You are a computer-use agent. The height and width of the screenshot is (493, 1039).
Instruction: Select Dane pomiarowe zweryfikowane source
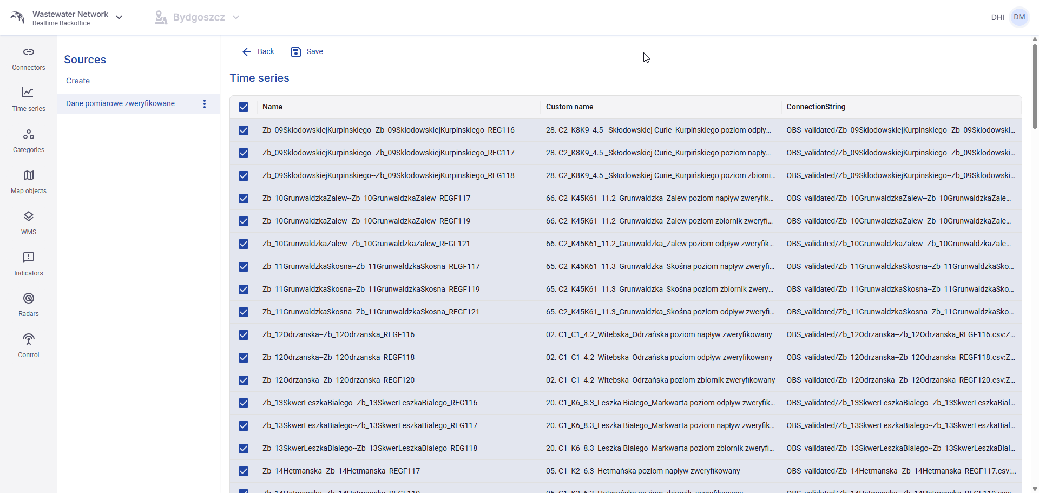[120, 103]
